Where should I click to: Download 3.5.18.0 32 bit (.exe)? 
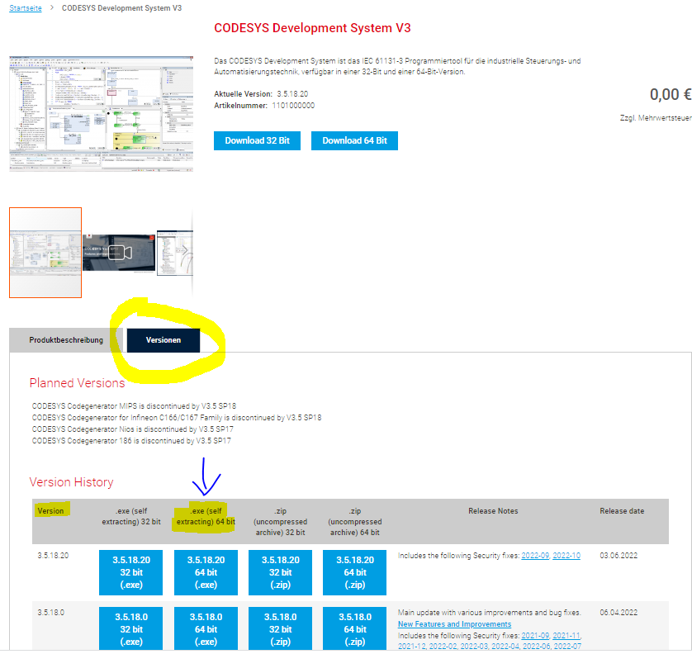tap(130, 629)
